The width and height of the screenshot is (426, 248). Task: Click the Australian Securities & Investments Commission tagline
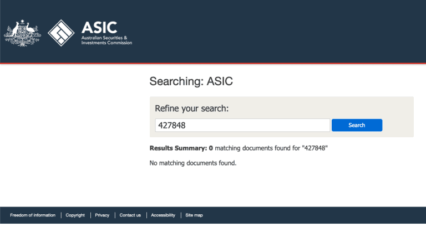click(x=106, y=40)
